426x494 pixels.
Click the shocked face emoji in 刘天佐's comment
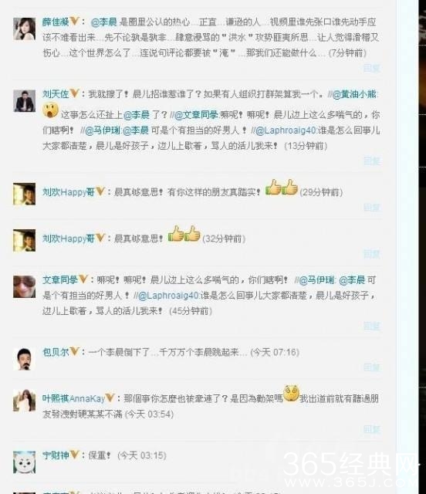pos(51,111)
